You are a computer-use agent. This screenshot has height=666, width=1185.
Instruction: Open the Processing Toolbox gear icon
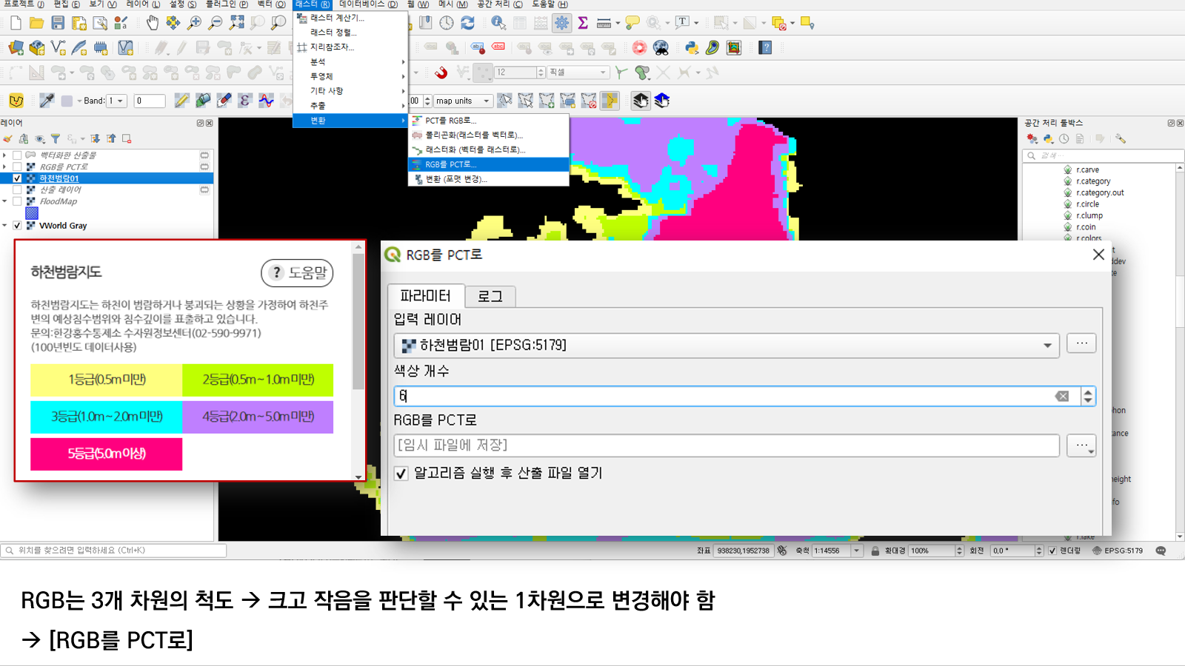(562, 23)
